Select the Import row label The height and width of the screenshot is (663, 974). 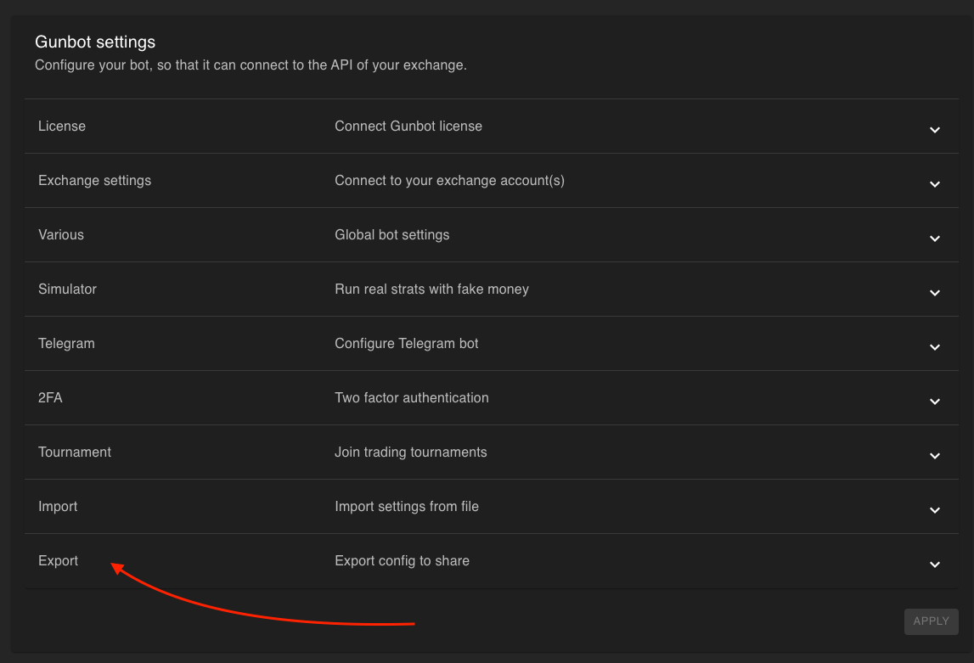[58, 507]
